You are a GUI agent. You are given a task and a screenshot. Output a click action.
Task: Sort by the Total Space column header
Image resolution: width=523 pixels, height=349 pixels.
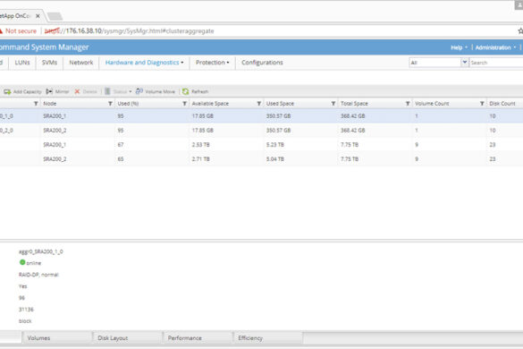pyautogui.click(x=354, y=104)
